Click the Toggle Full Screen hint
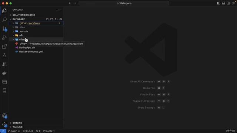Screen dimensions: 237x133 click(x=151, y=101)
